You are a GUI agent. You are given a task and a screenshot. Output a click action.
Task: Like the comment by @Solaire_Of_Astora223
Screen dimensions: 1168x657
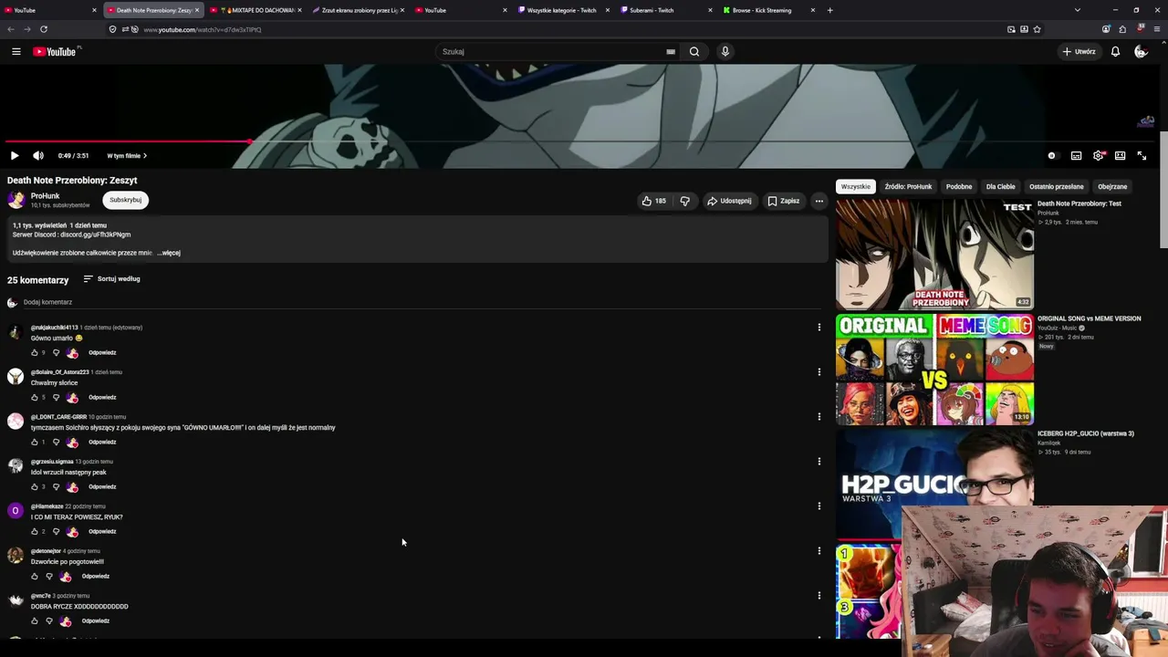click(35, 398)
